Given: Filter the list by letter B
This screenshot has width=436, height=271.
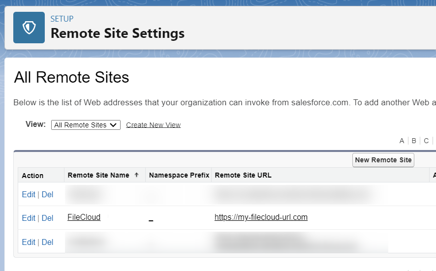Looking at the screenshot, I should 414,141.
